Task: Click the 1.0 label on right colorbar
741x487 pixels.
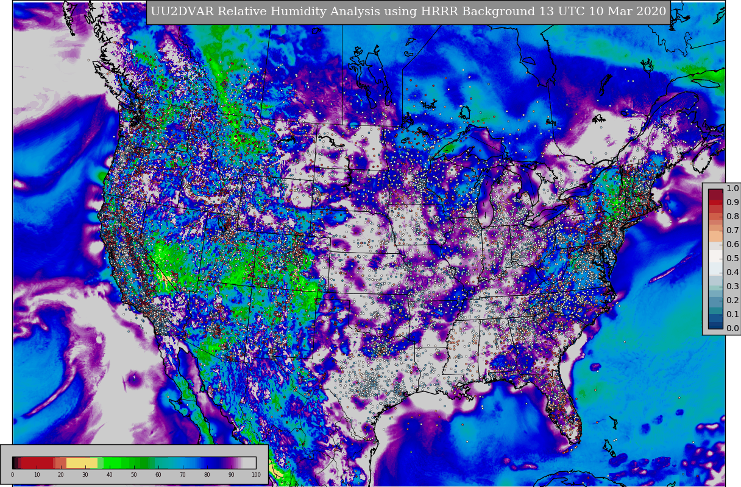Action: pyautogui.click(x=732, y=189)
